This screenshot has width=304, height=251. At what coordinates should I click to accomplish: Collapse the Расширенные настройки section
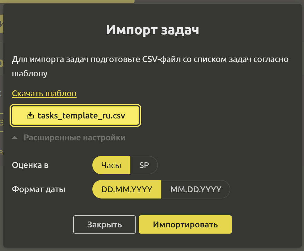[74, 138]
